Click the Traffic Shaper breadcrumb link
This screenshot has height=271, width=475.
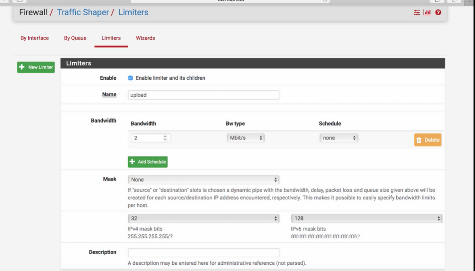point(83,13)
